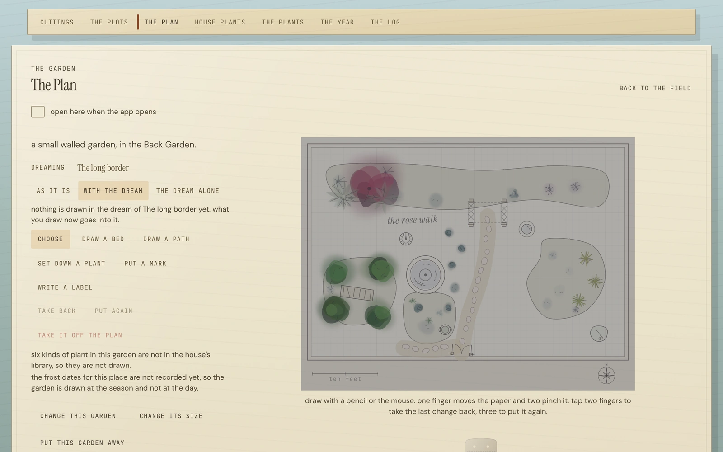Screen dimensions: 723x452
Task: Click the compass rose marked N
Action: click(606, 375)
